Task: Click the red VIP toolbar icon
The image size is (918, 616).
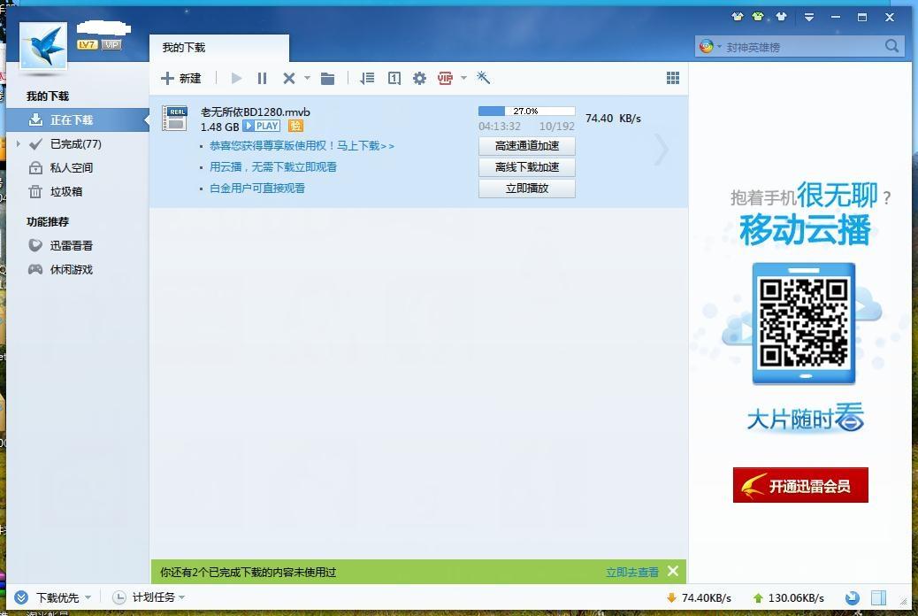Action: (x=445, y=78)
